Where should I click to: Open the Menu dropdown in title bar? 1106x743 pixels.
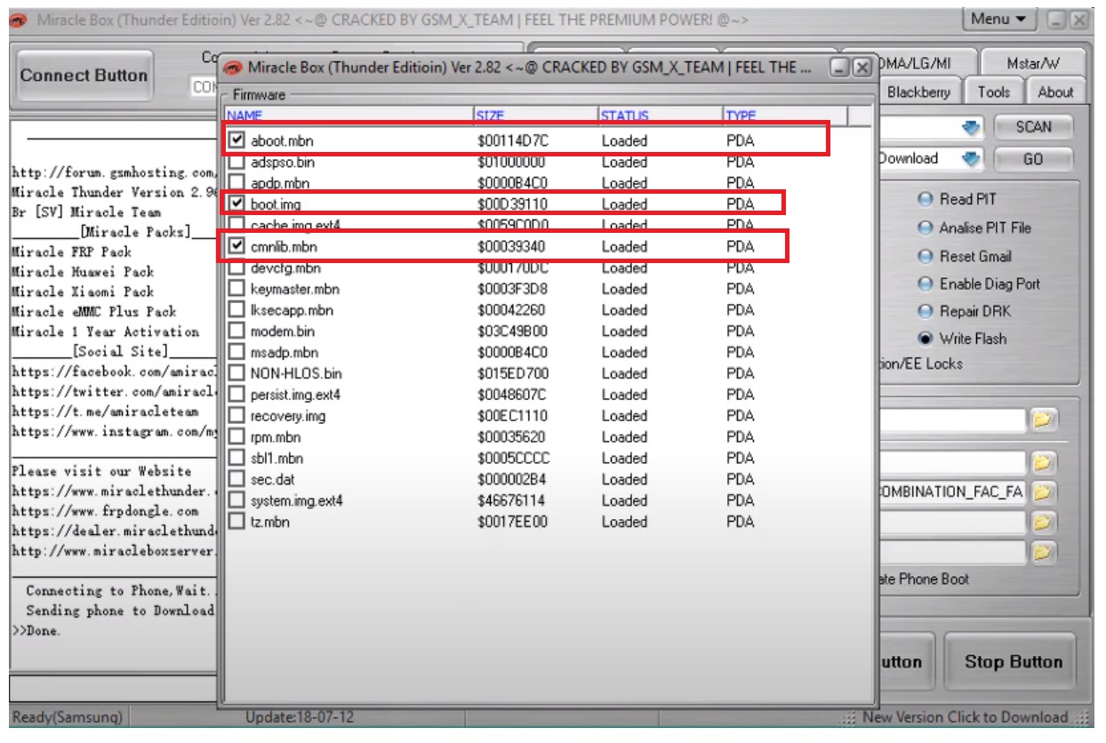tap(998, 19)
